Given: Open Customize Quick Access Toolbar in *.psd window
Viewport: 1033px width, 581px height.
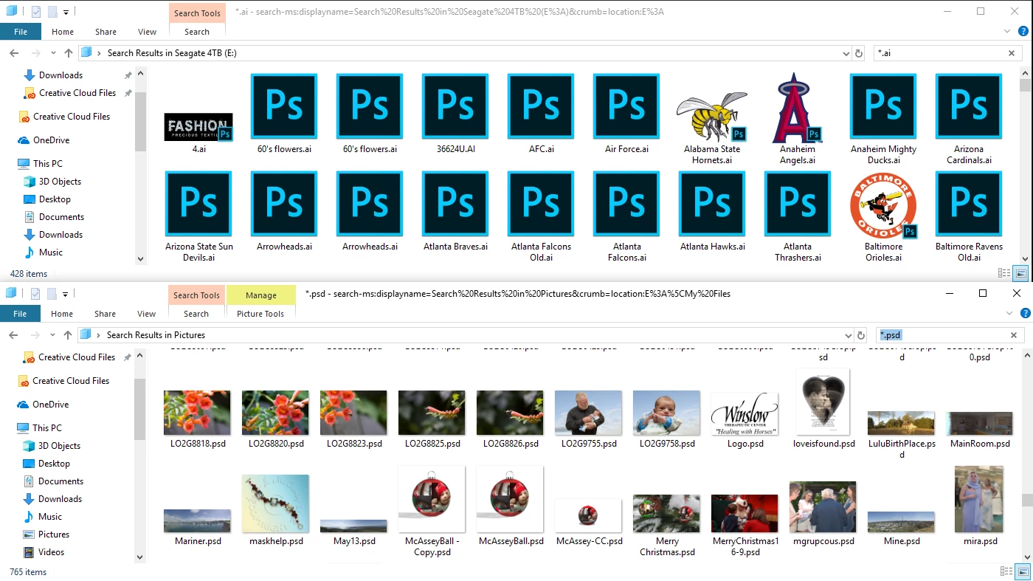Looking at the screenshot, I should click(65, 294).
